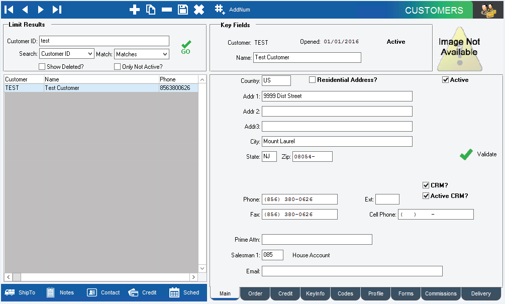Go to next record arrow
The image size is (505, 304).
[x=41, y=10]
